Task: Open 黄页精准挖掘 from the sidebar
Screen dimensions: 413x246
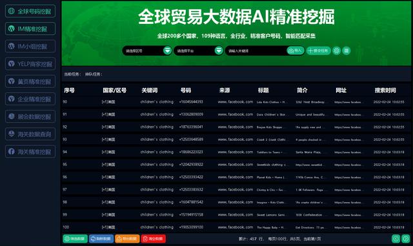Action: [x=30, y=81]
